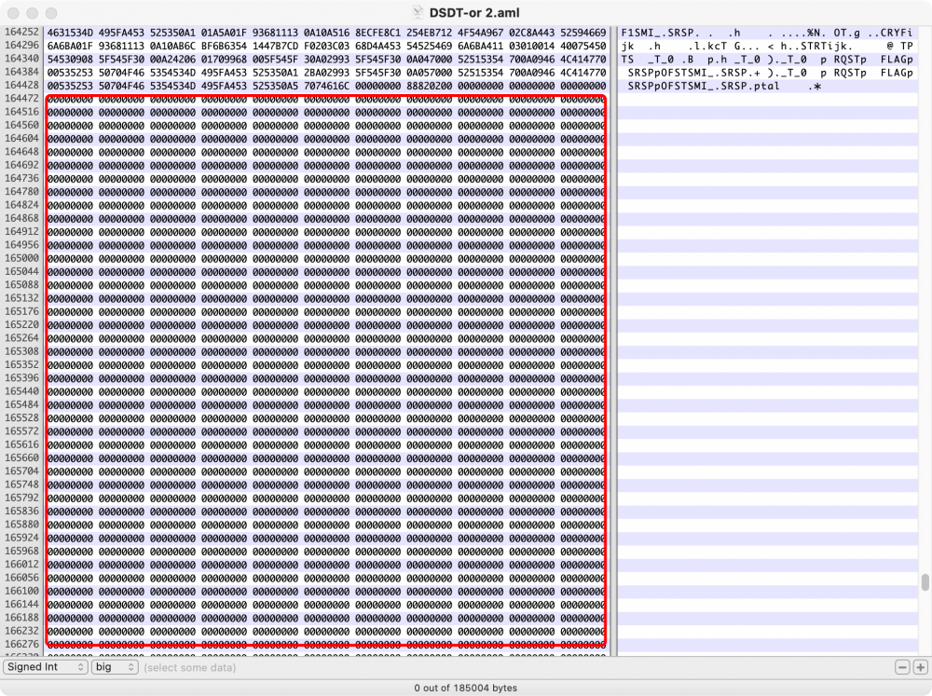The height and width of the screenshot is (696, 932).
Task: Select hex value 0A047000
Action: (429, 60)
